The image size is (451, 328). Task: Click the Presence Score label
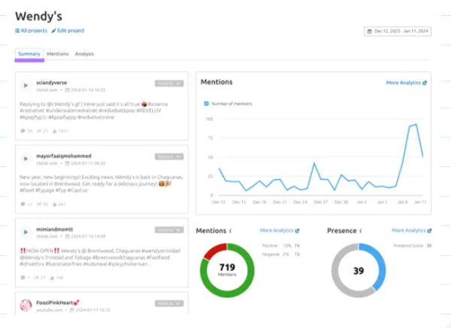pyautogui.click(x=408, y=246)
